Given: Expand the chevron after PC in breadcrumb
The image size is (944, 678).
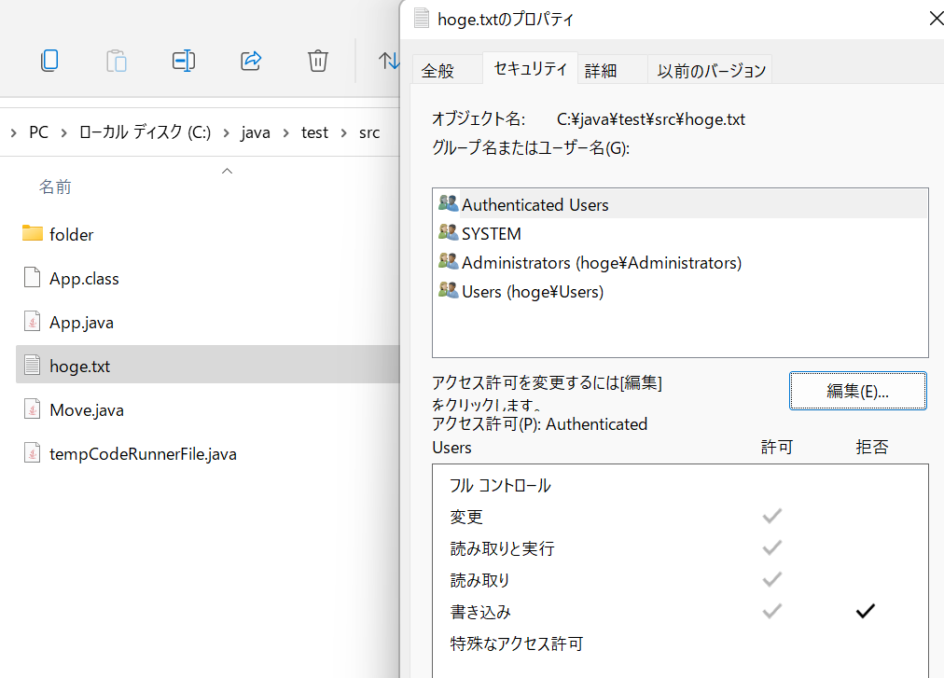Looking at the screenshot, I should click(64, 132).
